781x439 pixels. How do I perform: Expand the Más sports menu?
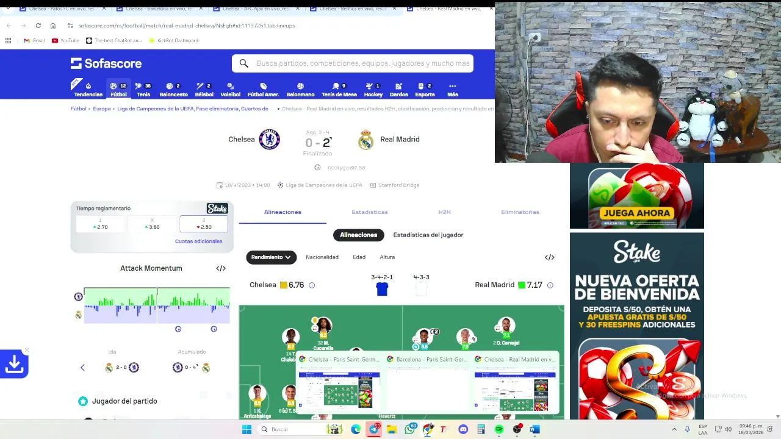[x=452, y=90]
